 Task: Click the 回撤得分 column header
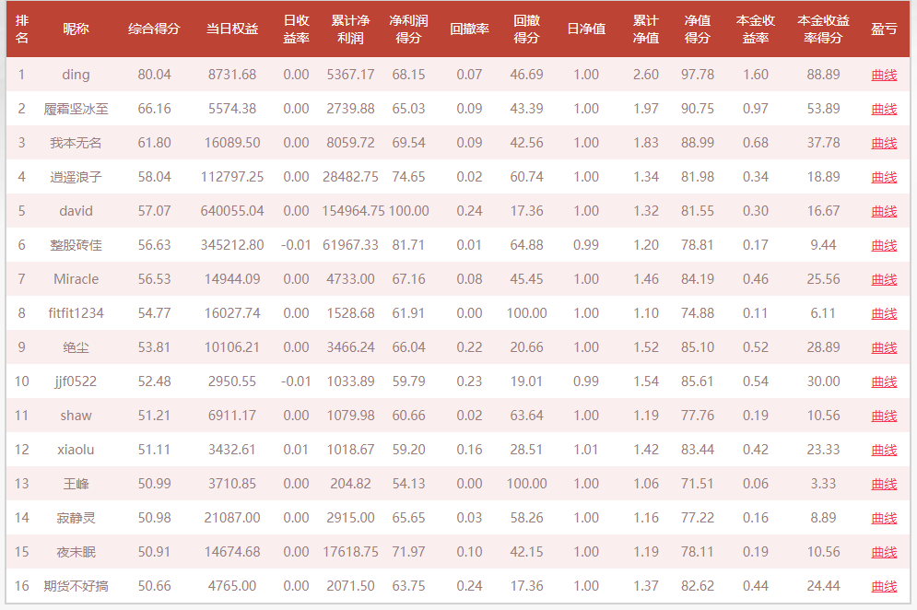tap(526, 29)
